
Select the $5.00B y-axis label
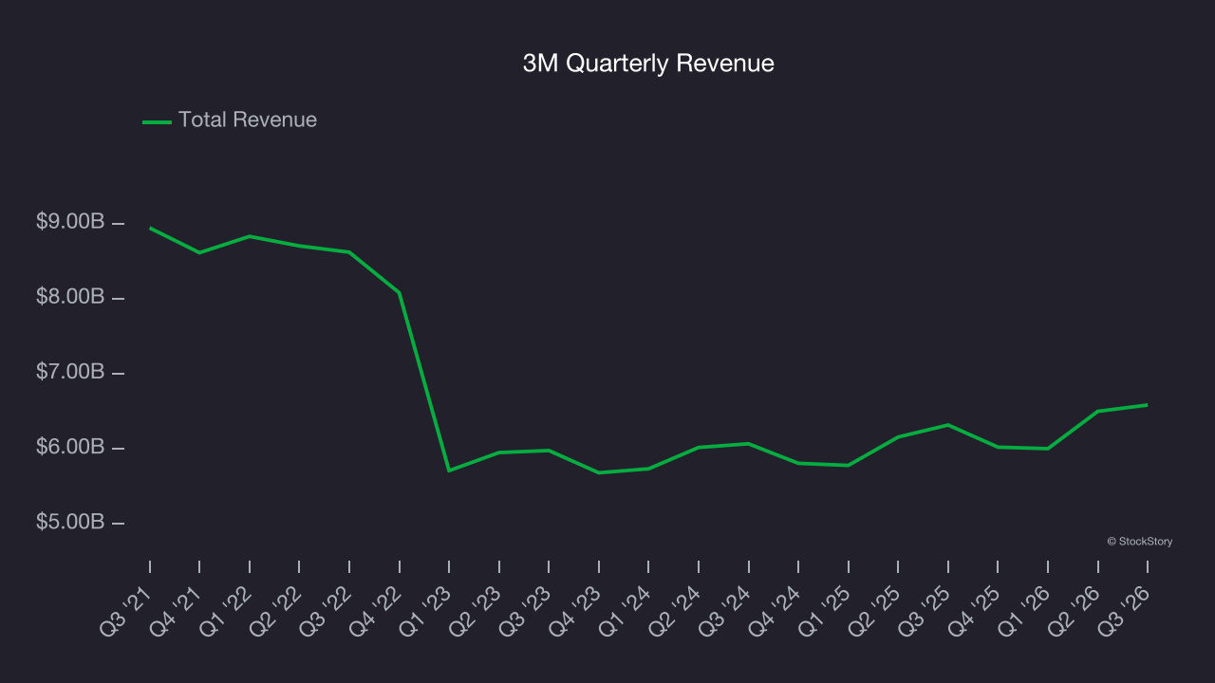click(70, 522)
